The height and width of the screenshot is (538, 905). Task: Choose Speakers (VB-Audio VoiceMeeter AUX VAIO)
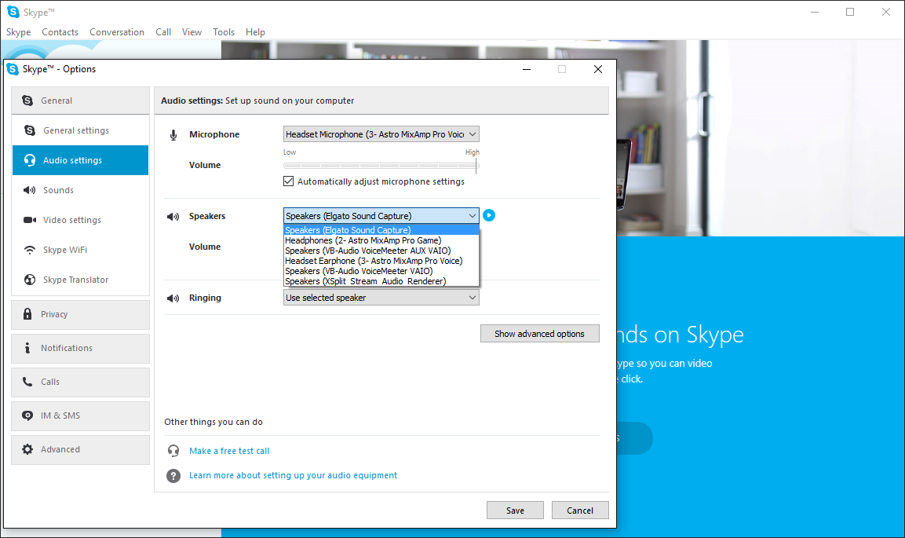pos(381,251)
